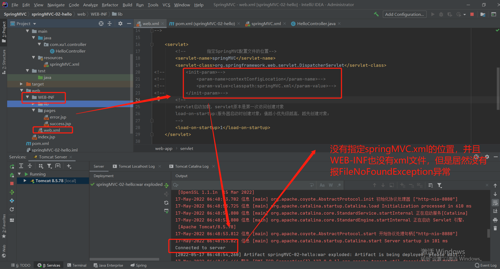
Task: Toggle Words option in console search
Action: [x=331, y=185]
